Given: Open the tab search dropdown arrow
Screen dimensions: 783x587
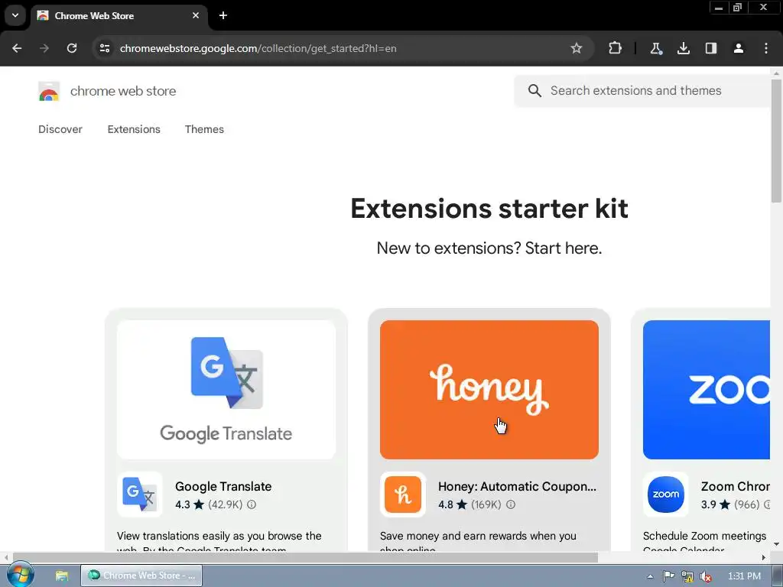Looking at the screenshot, I should pos(15,15).
